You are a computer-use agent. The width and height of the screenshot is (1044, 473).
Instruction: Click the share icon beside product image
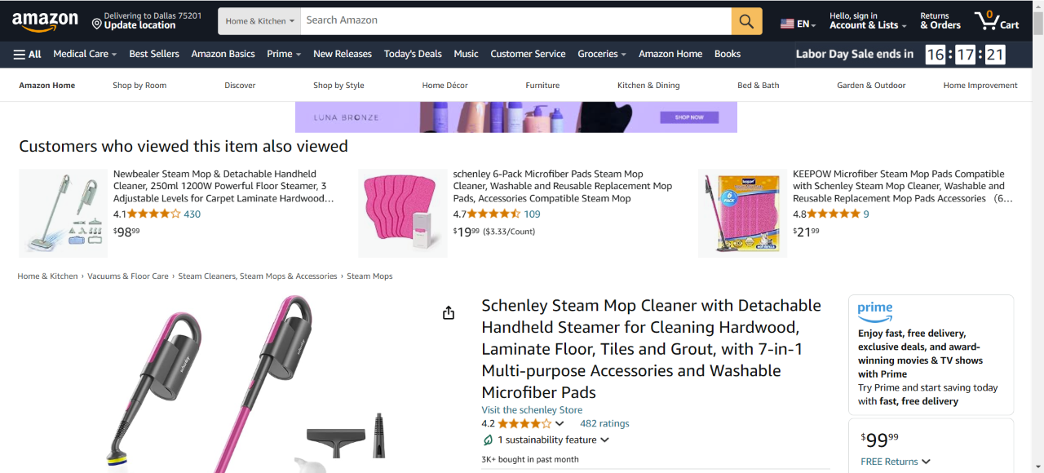point(449,313)
